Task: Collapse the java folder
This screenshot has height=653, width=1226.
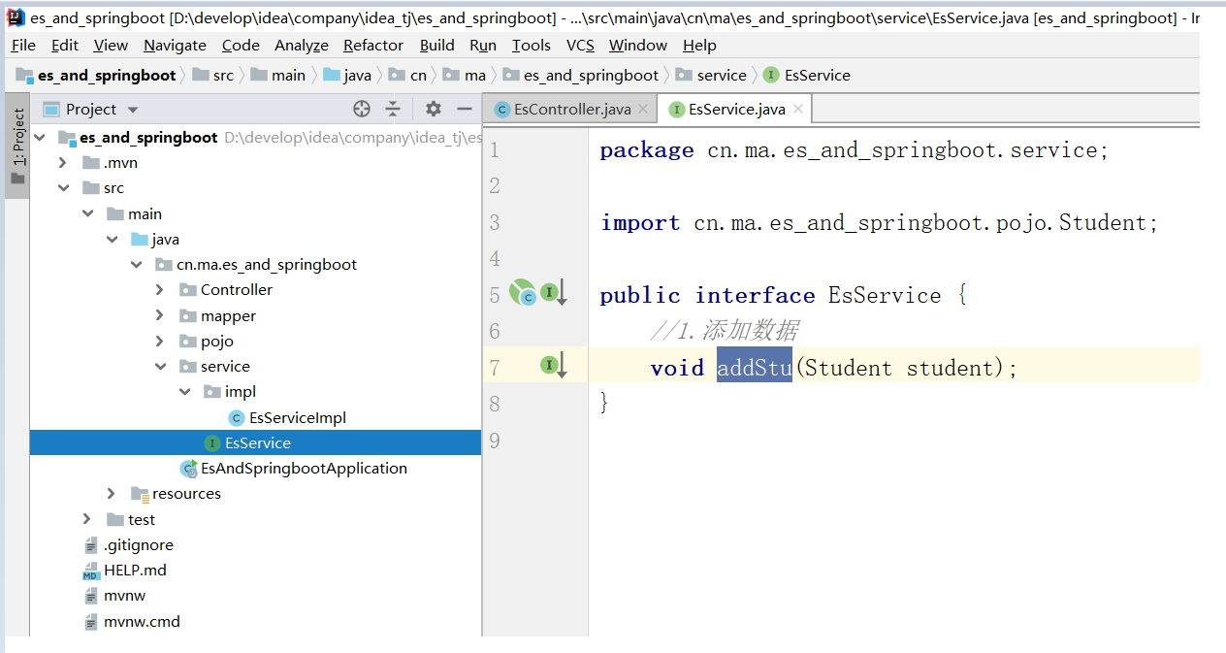Action: [x=112, y=239]
